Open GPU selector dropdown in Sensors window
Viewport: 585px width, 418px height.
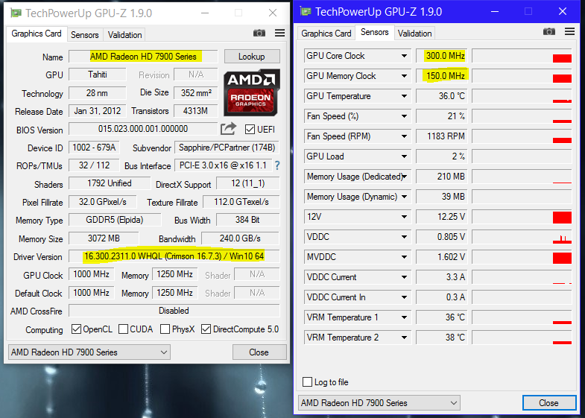click(379, 402)
